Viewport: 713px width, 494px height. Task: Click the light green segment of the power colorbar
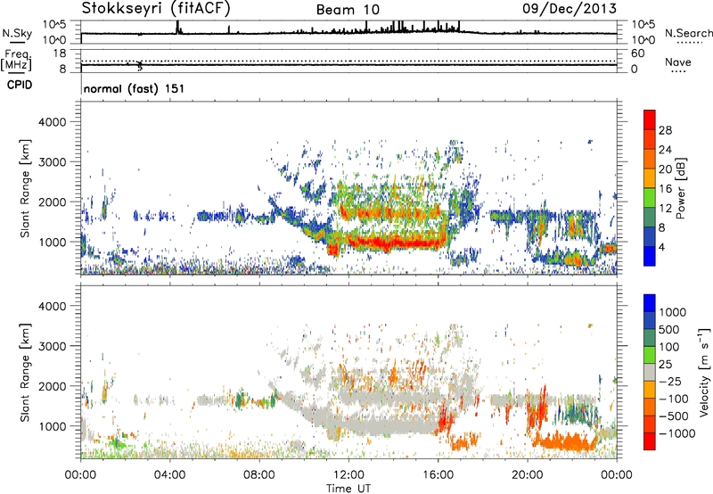tap(650, 197)
